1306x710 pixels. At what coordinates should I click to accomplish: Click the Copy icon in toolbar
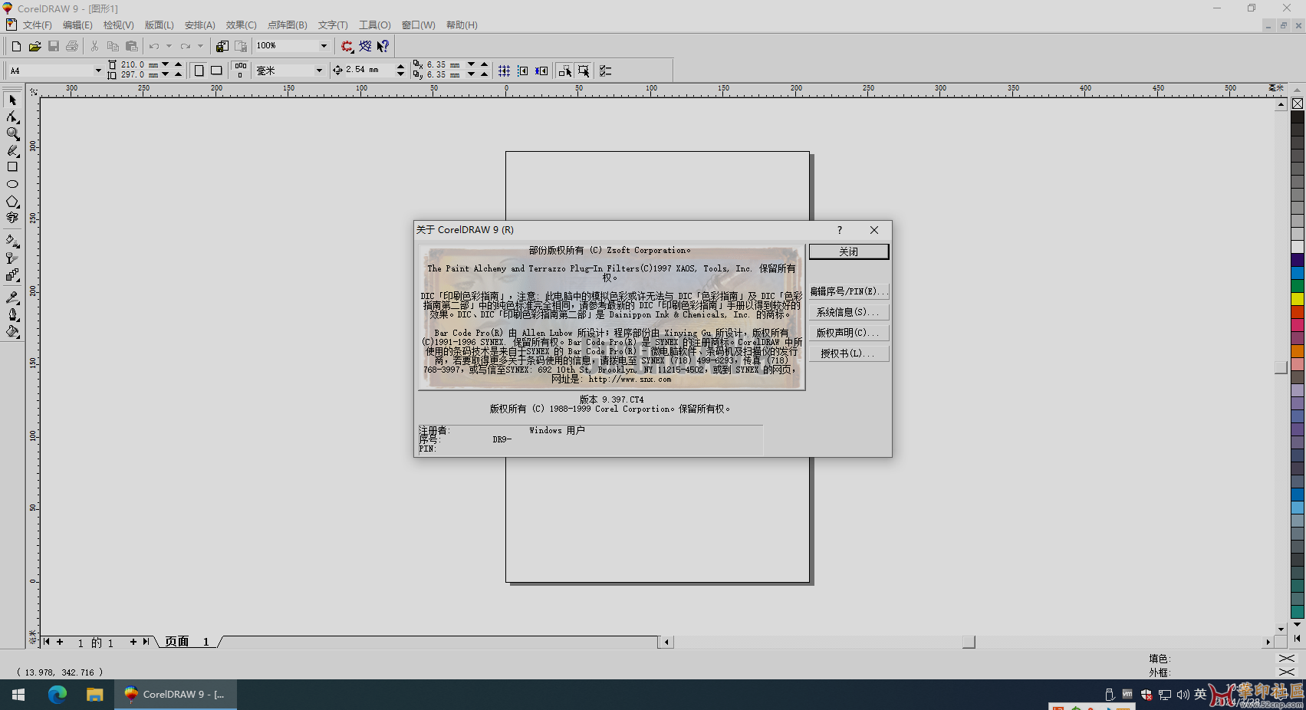(113, 46)
